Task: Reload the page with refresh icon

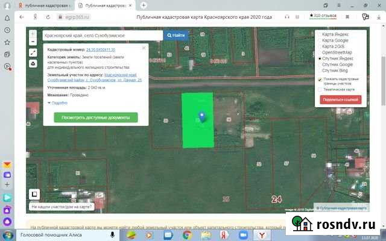Action: [x=48, y=17]
